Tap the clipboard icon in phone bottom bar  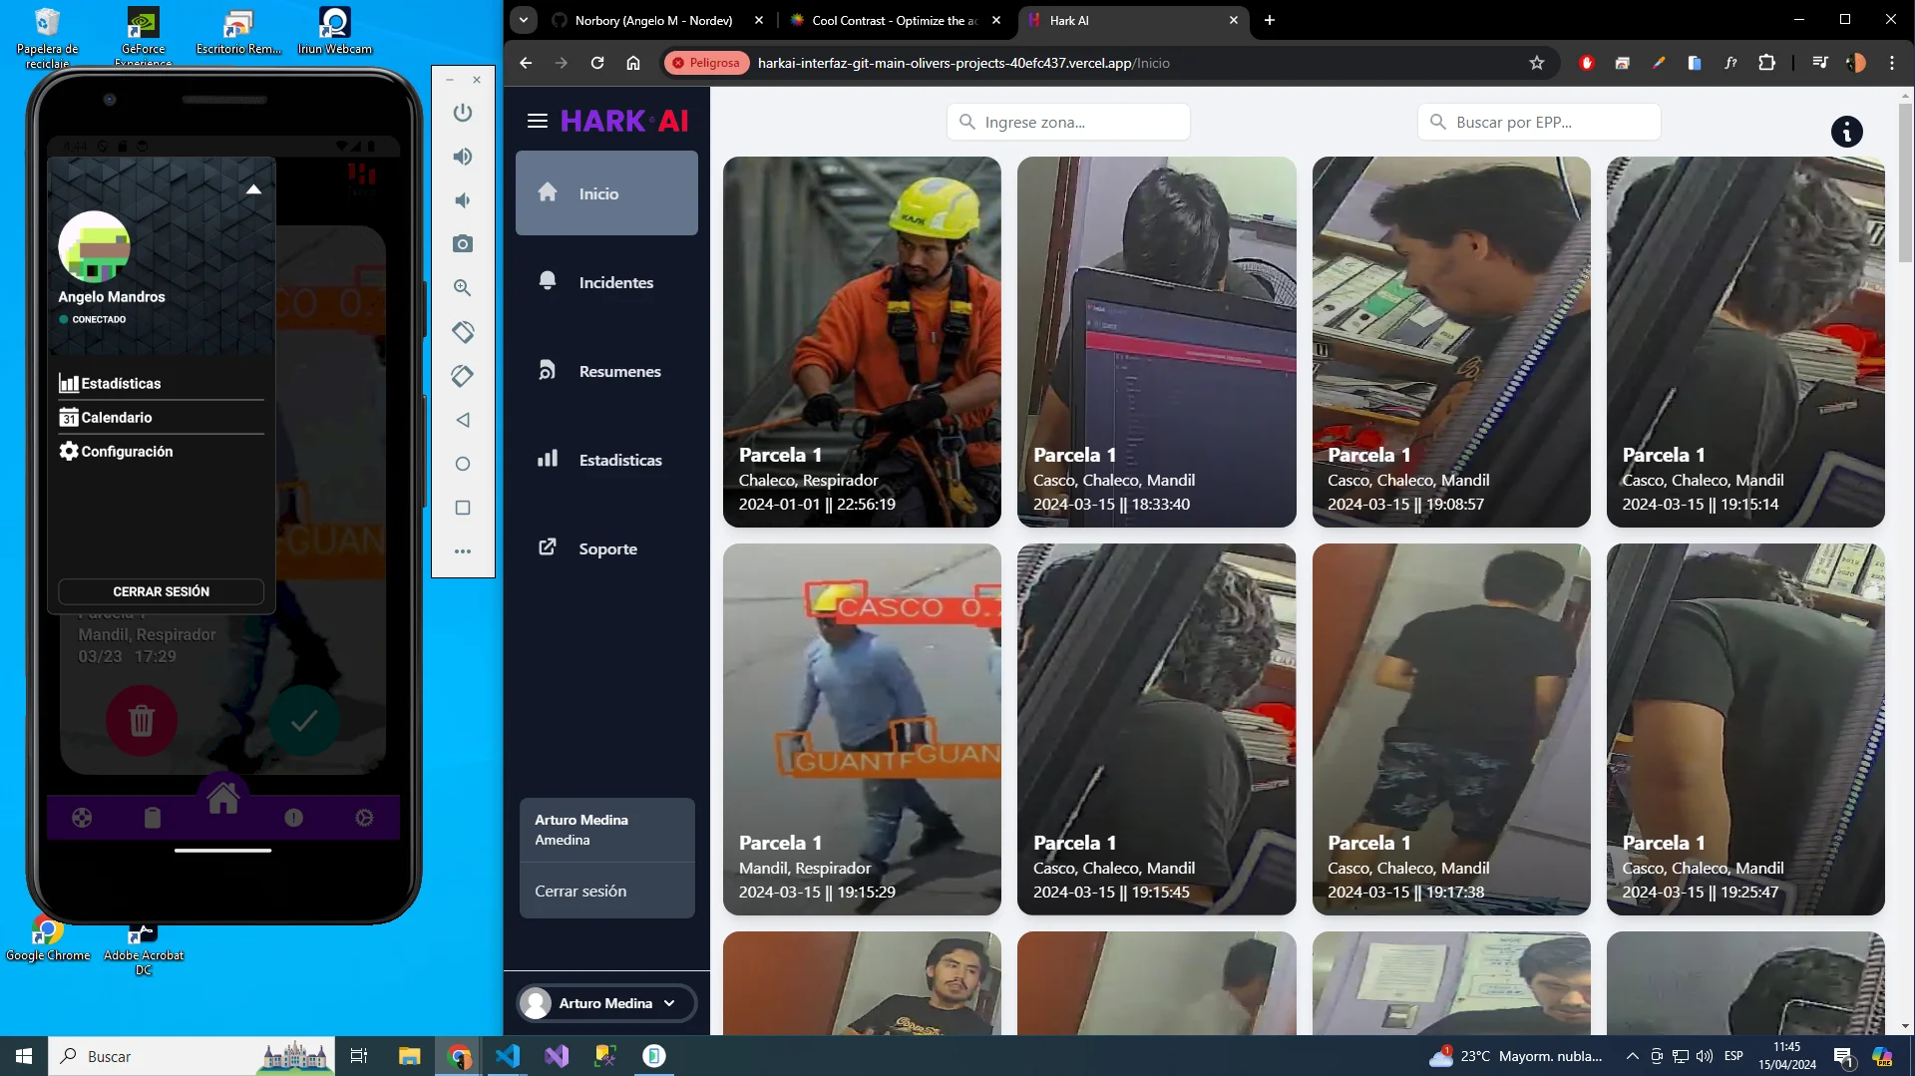coord(152,818)
